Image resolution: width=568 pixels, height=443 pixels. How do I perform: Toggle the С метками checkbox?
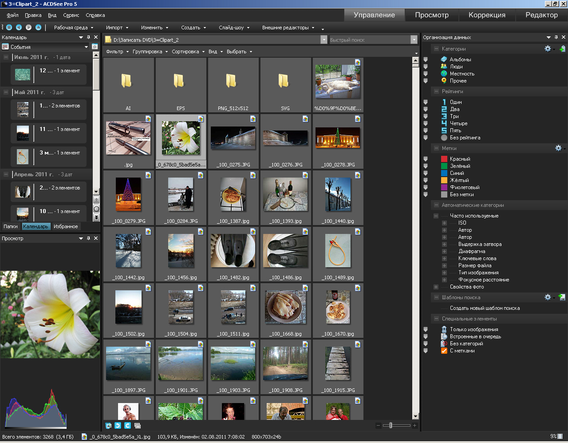pos(444,351)
